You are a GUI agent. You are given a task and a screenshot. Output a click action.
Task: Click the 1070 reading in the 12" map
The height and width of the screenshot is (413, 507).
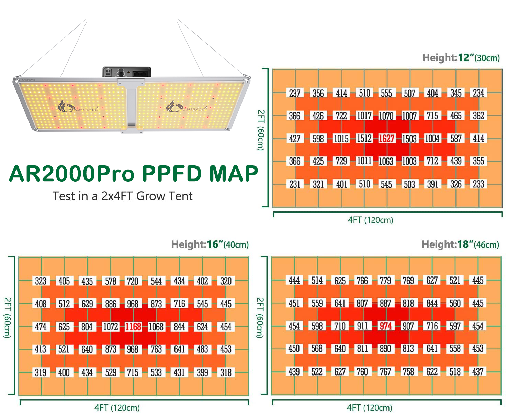click(386, 116)
